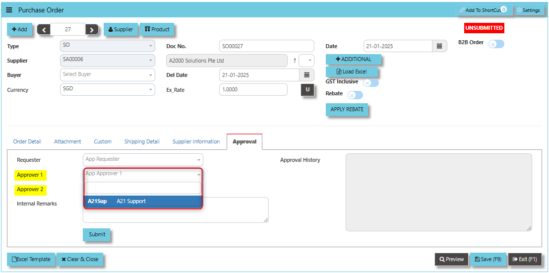
Task: Open calendar picker for Date field
Action: [x=439, y=46]
